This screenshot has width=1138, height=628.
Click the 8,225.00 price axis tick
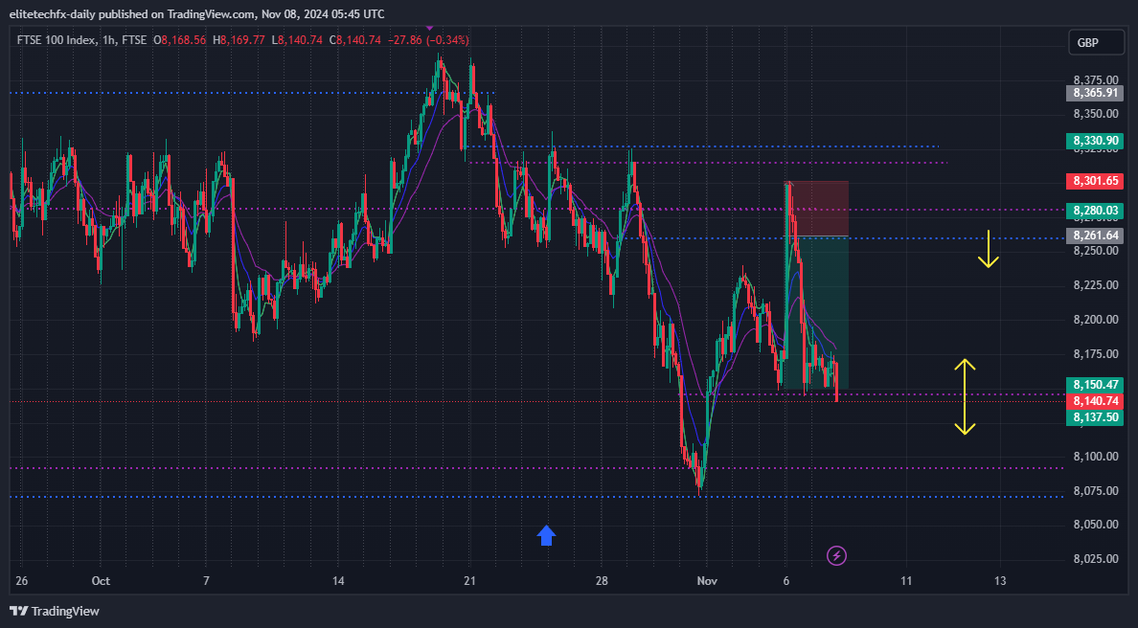pyautogui.click(x=1096, y=285)
